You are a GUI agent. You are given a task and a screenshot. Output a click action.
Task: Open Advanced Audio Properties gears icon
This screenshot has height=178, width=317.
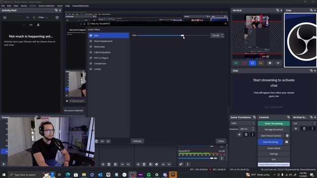[x=181, y=164]
